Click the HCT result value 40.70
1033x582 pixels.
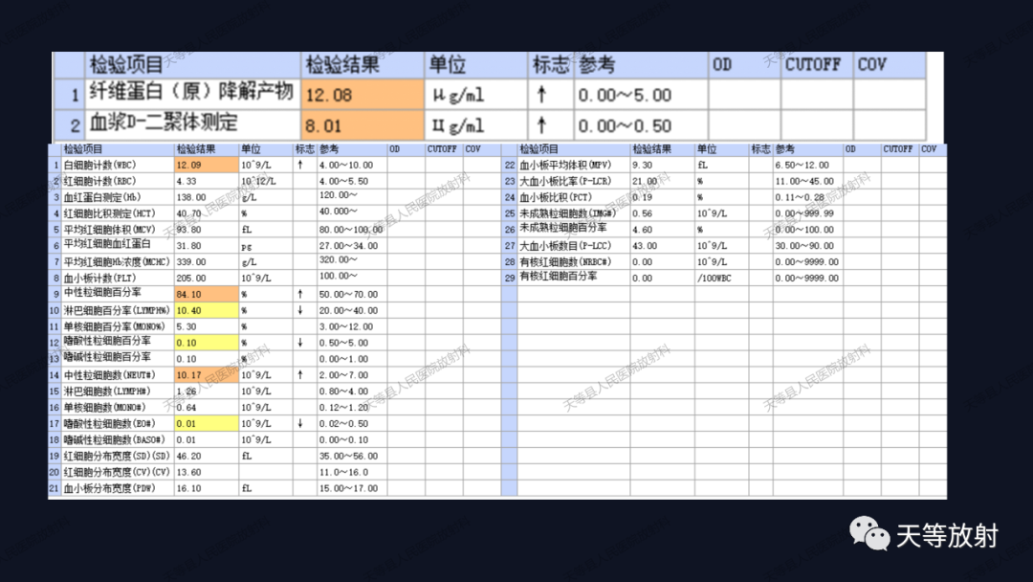coord(188,213)
